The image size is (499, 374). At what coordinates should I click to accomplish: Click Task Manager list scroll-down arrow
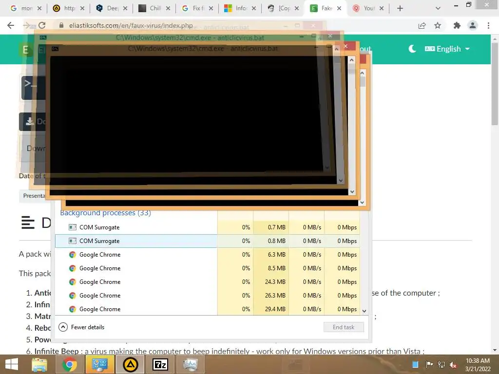(365, 311)
